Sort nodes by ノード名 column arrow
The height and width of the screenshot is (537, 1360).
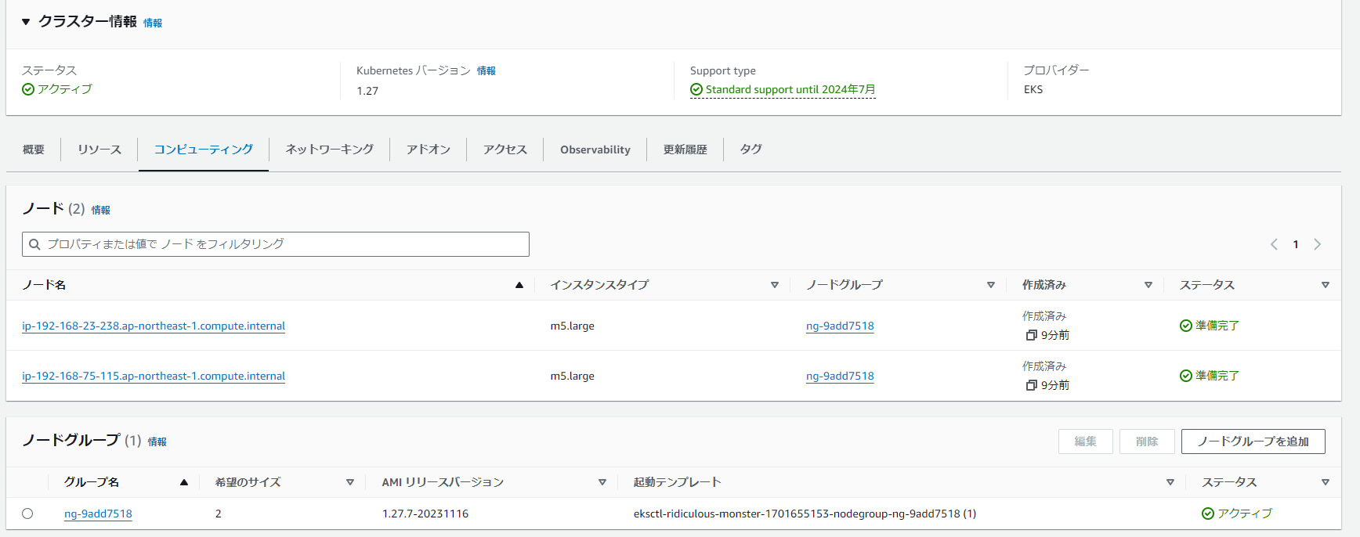point(519,285)
